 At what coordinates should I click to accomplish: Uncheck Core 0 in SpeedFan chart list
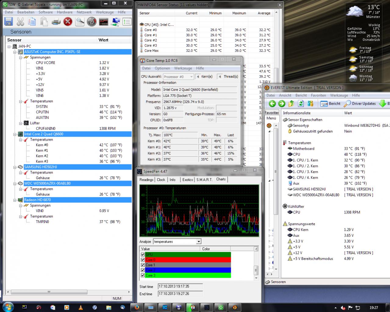tap(142, 260)
